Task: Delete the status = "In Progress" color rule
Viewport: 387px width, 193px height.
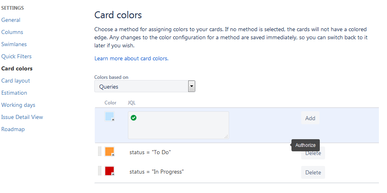Action: point(313,172)
